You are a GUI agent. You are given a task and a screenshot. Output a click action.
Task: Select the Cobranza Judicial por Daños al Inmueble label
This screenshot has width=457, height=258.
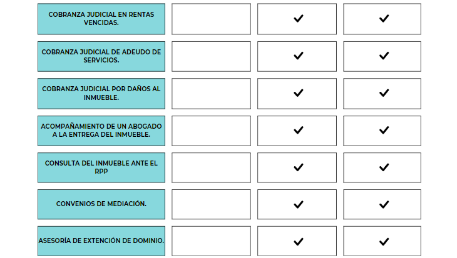[x=101, y=93]
